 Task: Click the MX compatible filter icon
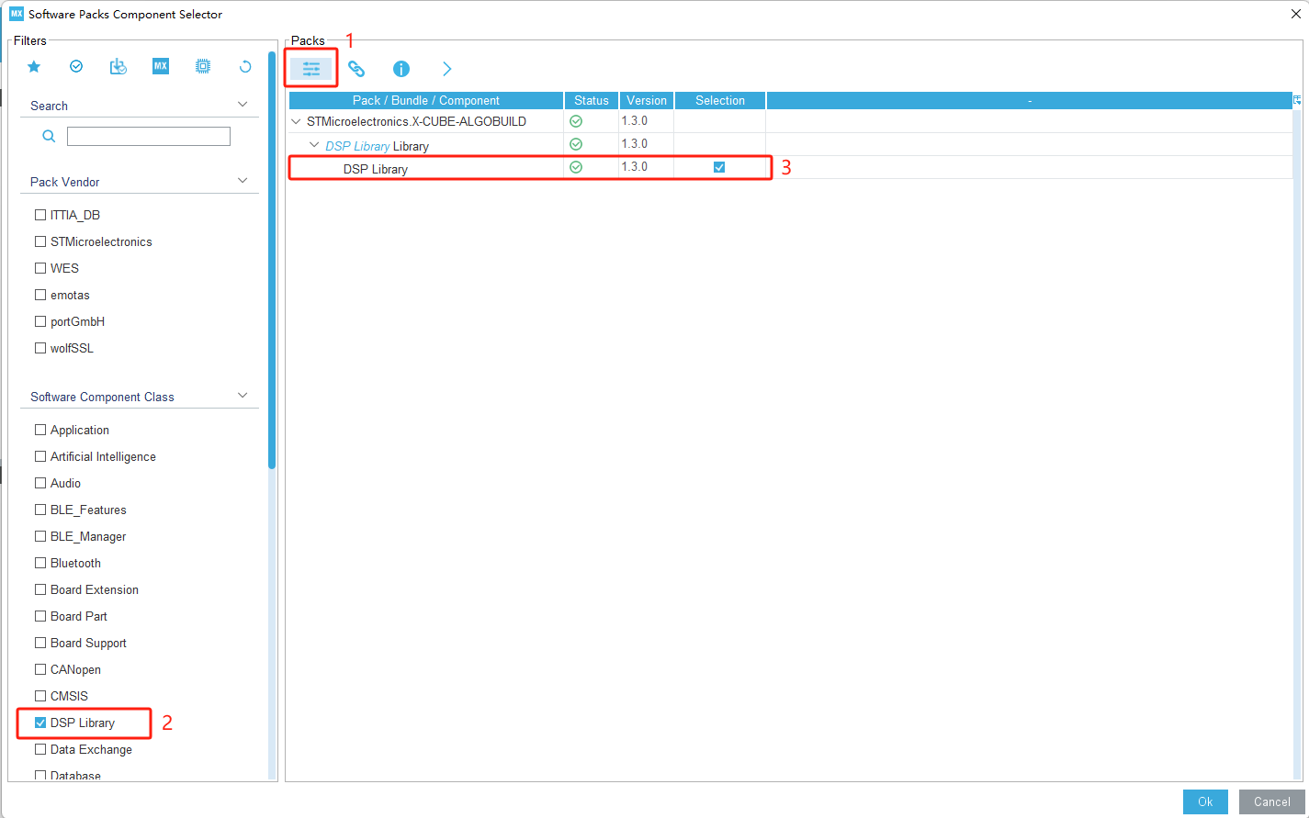[x=161, y=66]
